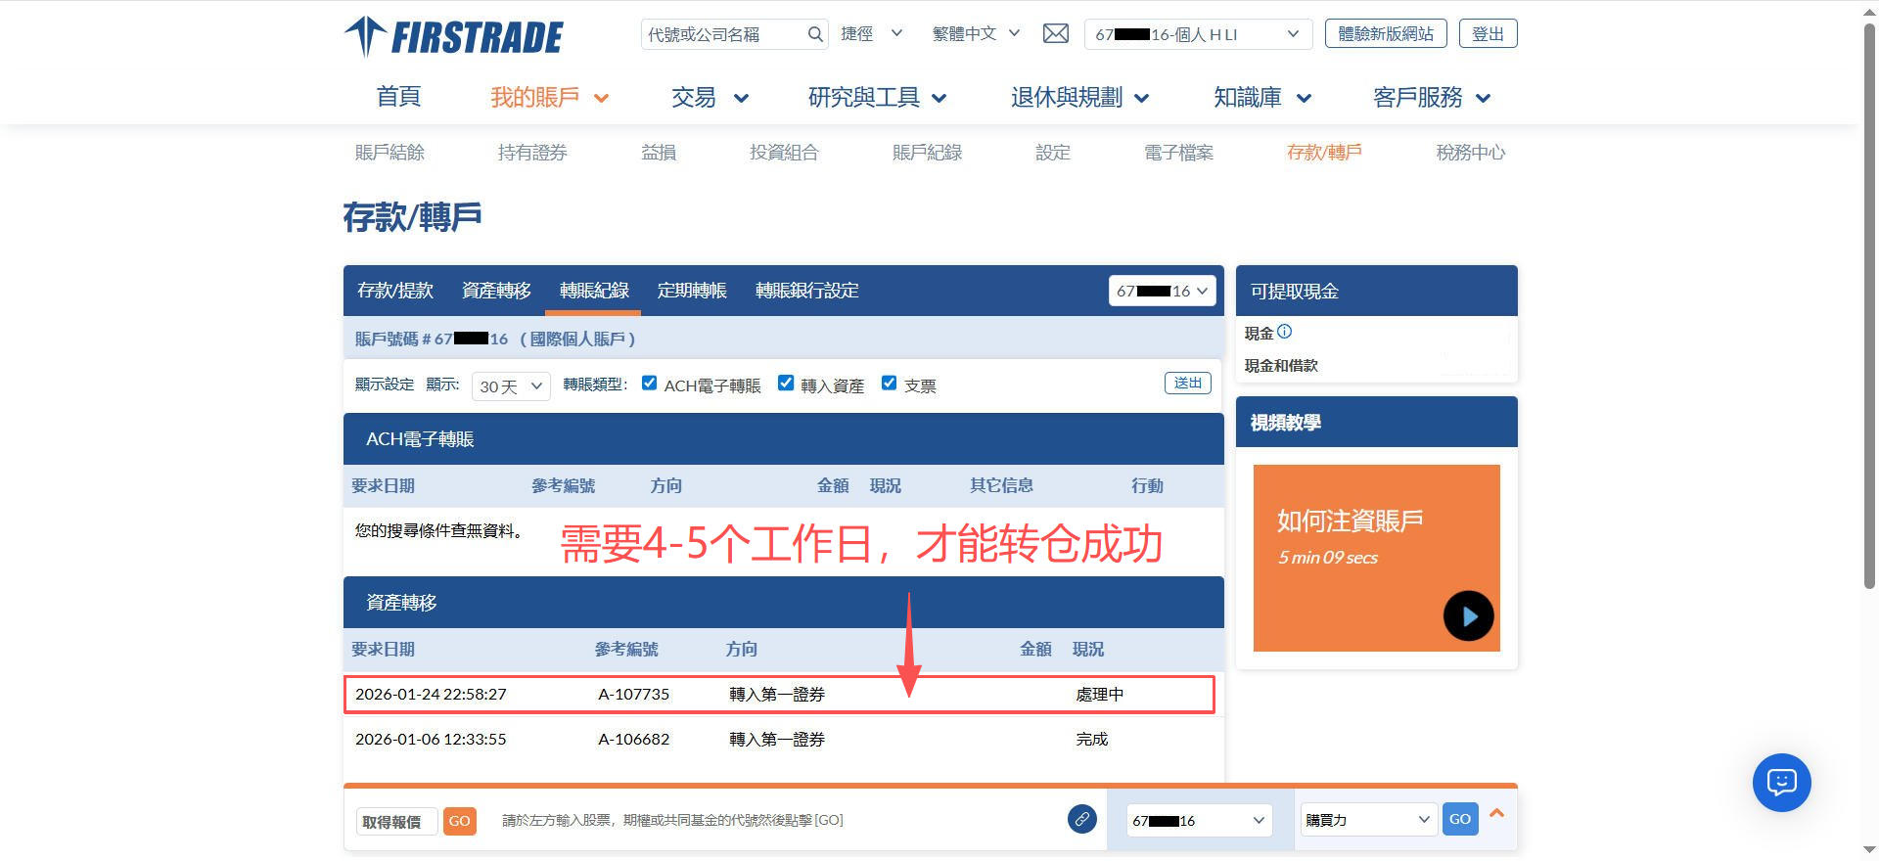The image size is (1879, 861).
Task: Open the 交易 menu
Action: pyautogui.click(x=709, y=98)
